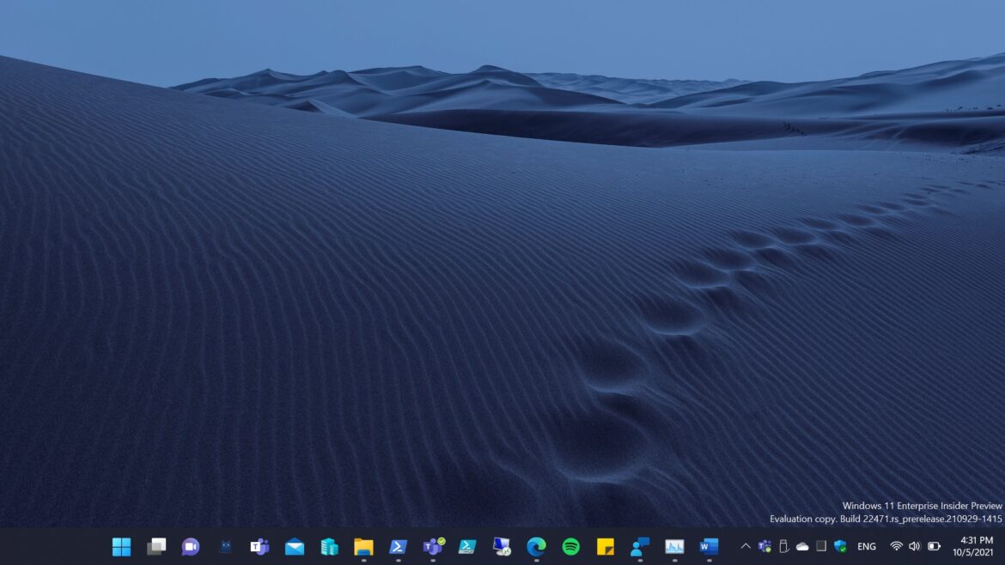
Task: Click the volume speaker icon
Action: tap(914, 547)
